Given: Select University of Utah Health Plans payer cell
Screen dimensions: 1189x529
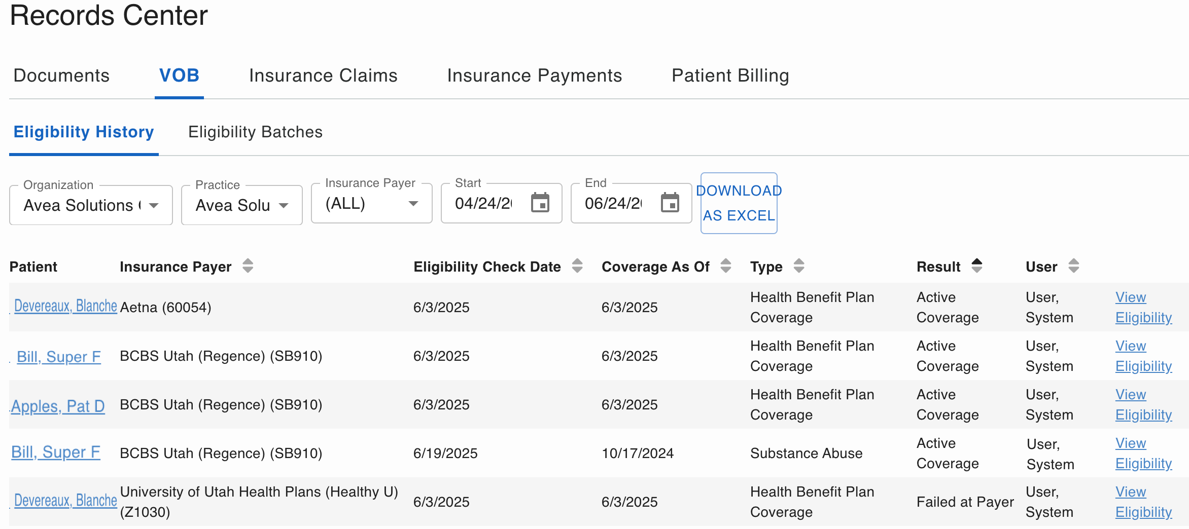Looking at the screenshot, I should click(x=259, y=502).
